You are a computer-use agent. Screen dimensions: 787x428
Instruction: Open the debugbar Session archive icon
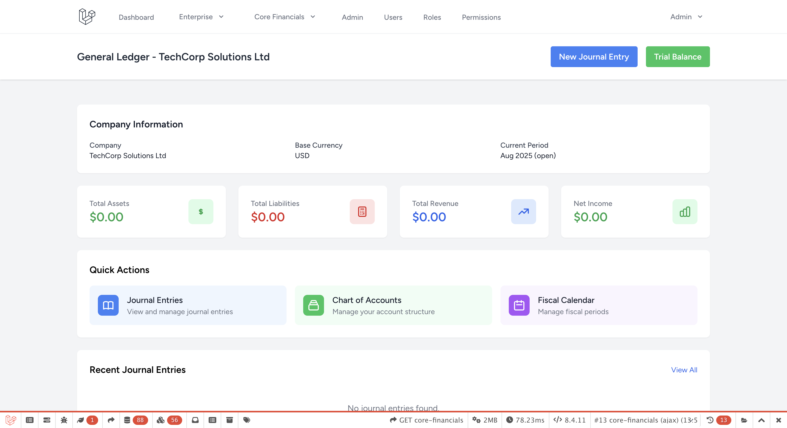pos(230,420)
